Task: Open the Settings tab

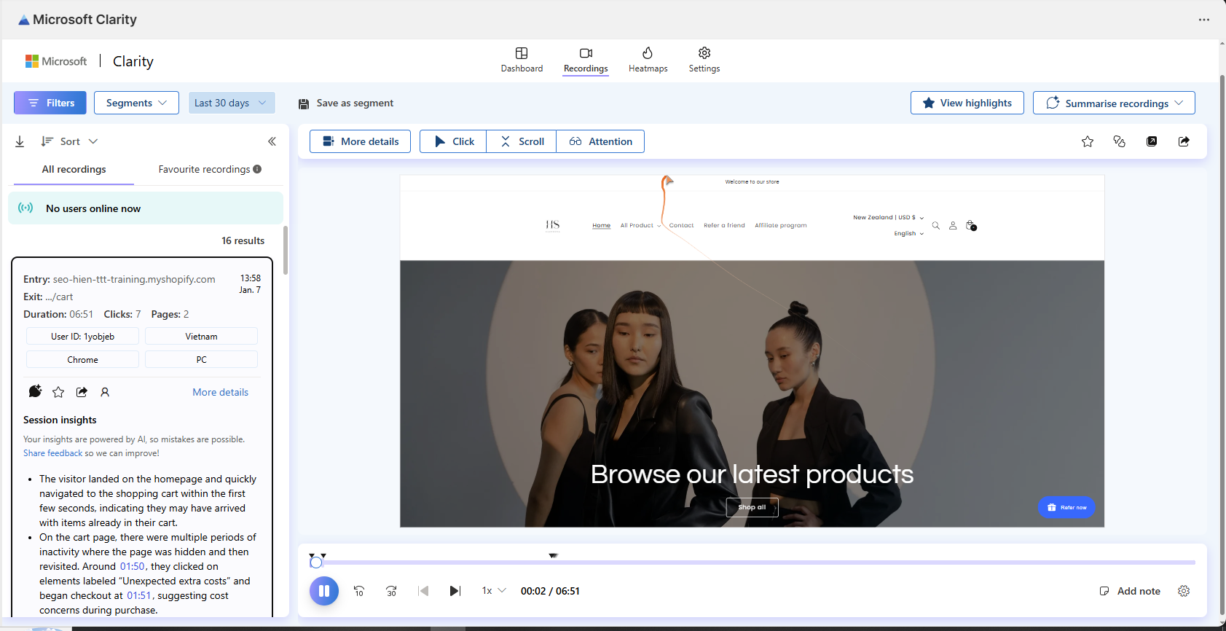Action: click(x=704, y=60)
